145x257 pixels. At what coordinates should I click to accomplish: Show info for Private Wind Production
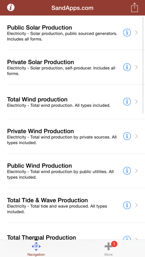[x=127, y=136]
